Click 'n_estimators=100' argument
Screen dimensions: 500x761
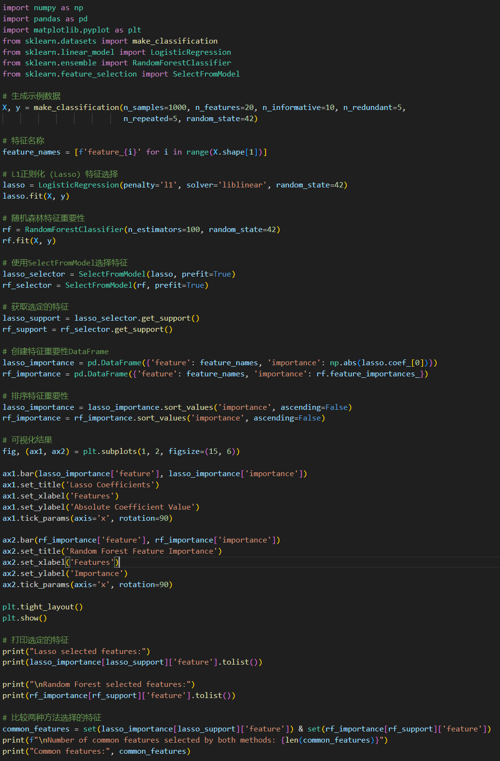[x=164, y=230]
